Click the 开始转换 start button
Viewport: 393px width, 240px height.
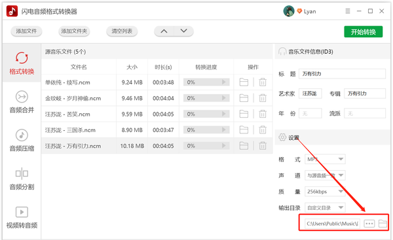pos(363,32)
